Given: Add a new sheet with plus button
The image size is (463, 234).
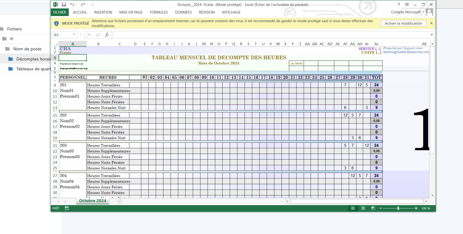Looking at the screenshot, I should pyautogui.click(x=120, y=201).
